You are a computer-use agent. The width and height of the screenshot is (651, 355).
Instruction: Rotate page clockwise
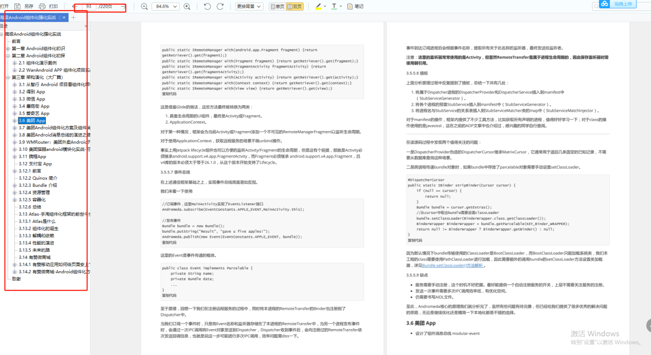[220, 6]
